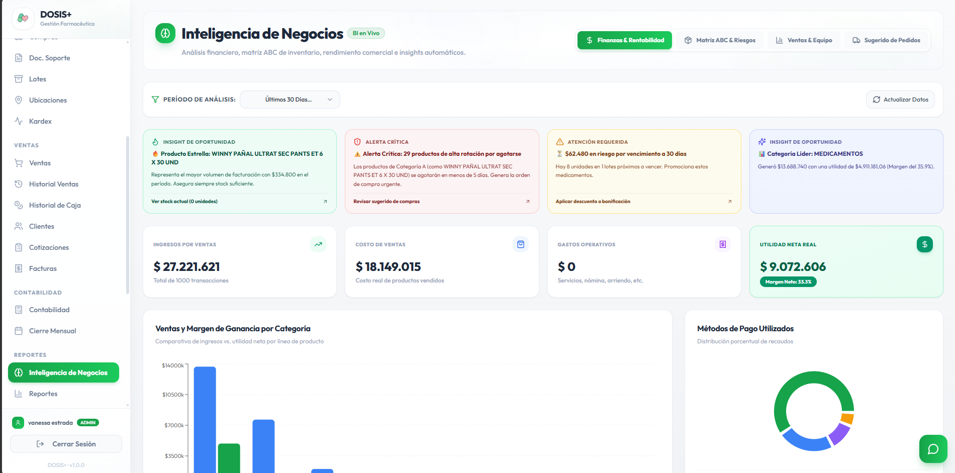The height and width of the screenshot is (473, 955).
Task: Click the Contabilidad calculator icon
Action: click(19, 310)
